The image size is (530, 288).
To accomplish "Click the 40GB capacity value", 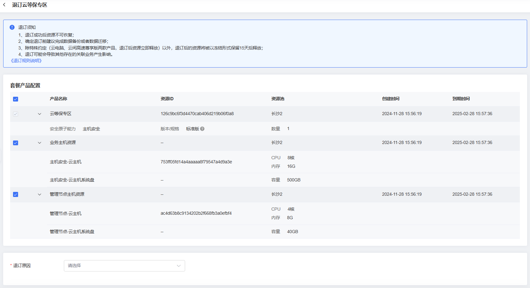I will pos(293,232).
